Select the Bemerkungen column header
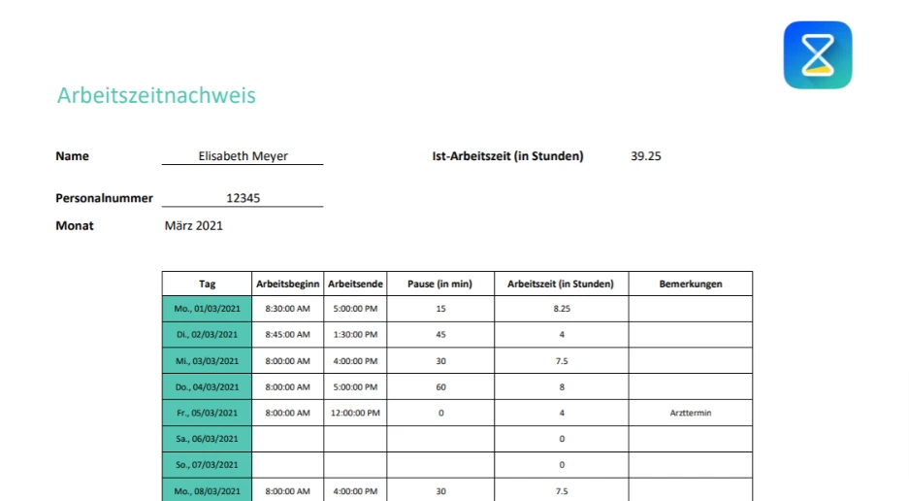The image size is (909, 501). click(690, 284)
